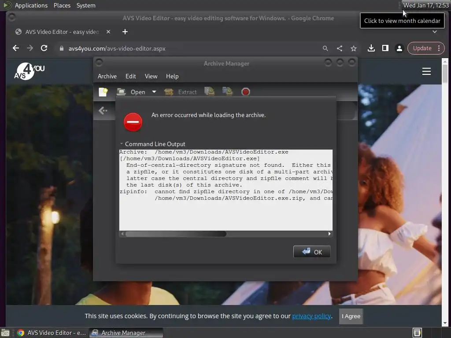Click the Archive Manager window menu button

coord(99,62)
